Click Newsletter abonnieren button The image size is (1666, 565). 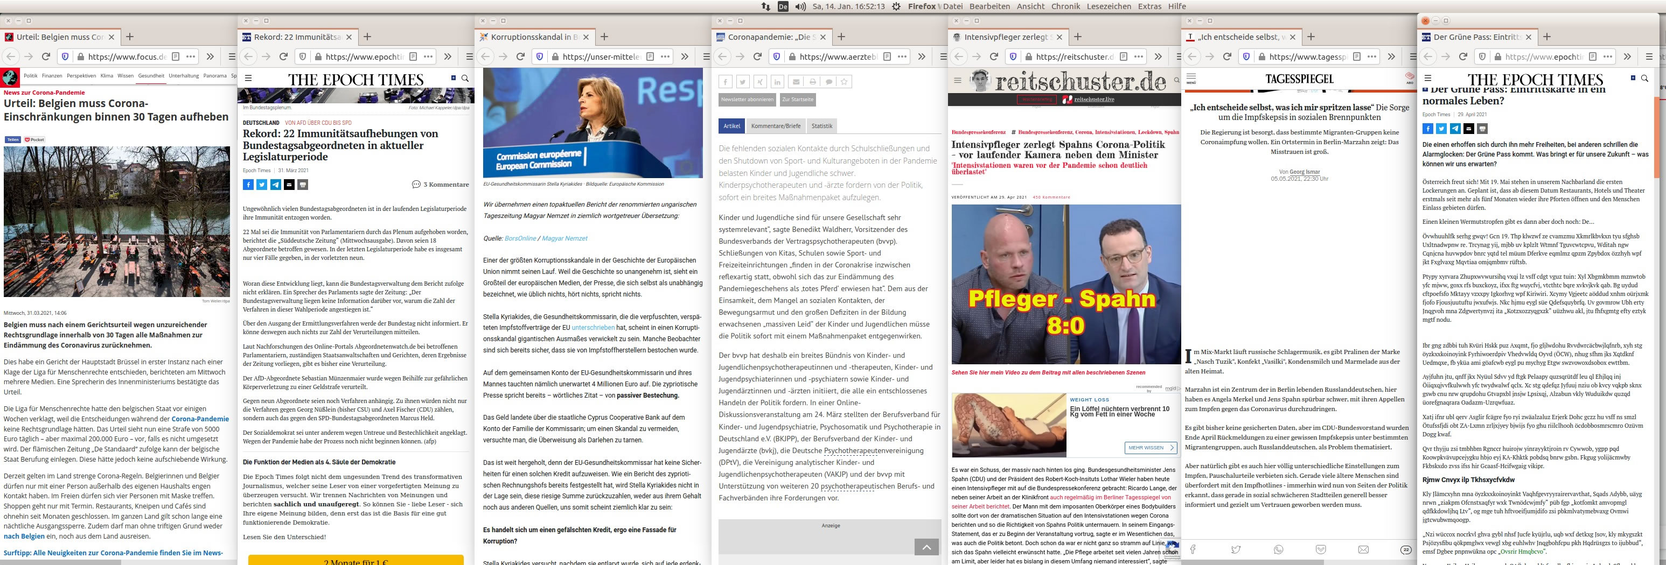coord(747,100)
